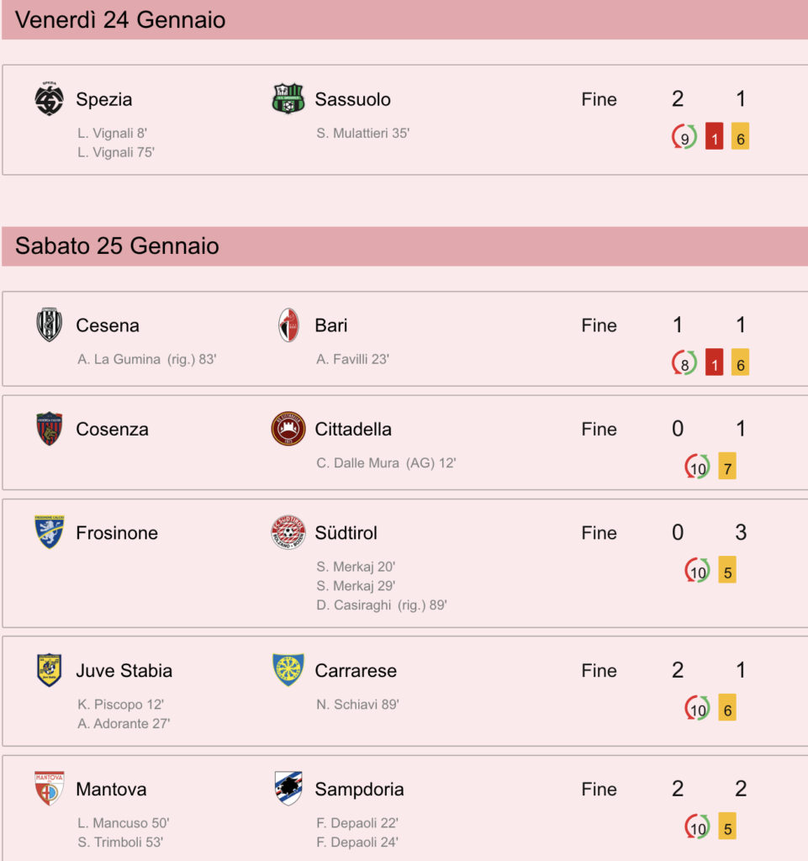Click the Sassuolo team logo

pyautogui.click(x=288, y=99)
